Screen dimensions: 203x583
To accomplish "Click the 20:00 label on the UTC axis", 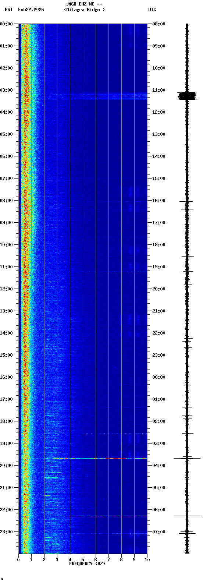I will [x=159, y=289].
